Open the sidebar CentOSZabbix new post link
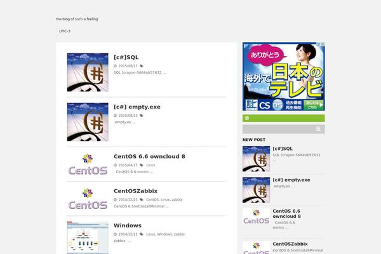 tap(290, 244)
